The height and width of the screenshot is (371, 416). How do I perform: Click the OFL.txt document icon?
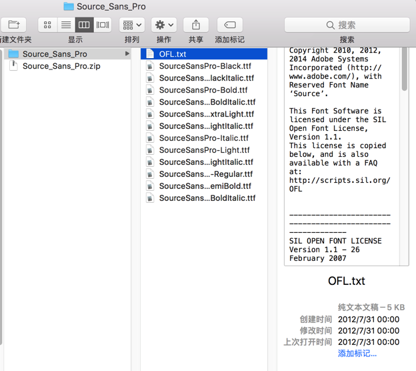(150, 53)
